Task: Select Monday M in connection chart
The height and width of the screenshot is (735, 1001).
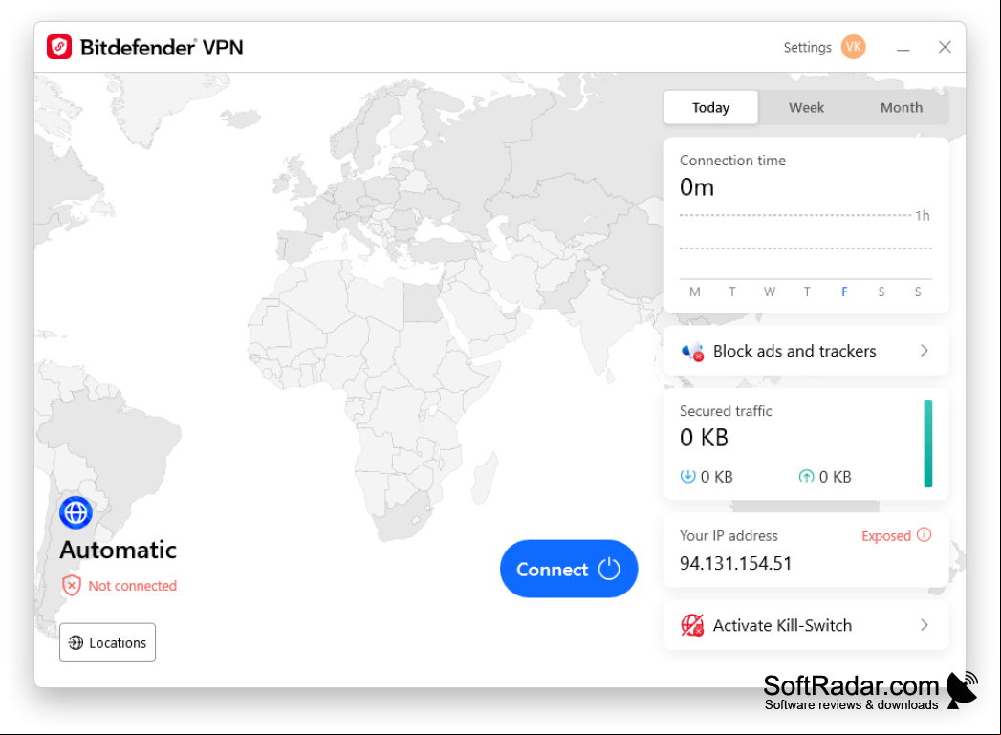Action: (x=694, y=292)
